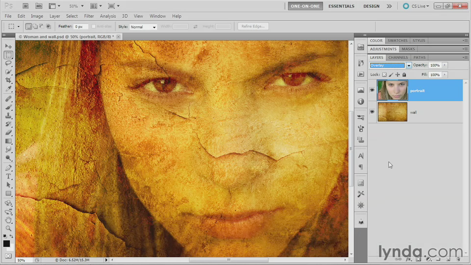The image size is (471, 265).
Task: Select the Lasso tool
Action: click(x=8, y=63)
